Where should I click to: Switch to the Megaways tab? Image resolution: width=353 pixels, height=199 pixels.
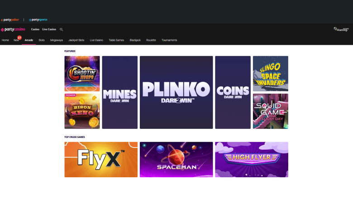coord(57,40)
